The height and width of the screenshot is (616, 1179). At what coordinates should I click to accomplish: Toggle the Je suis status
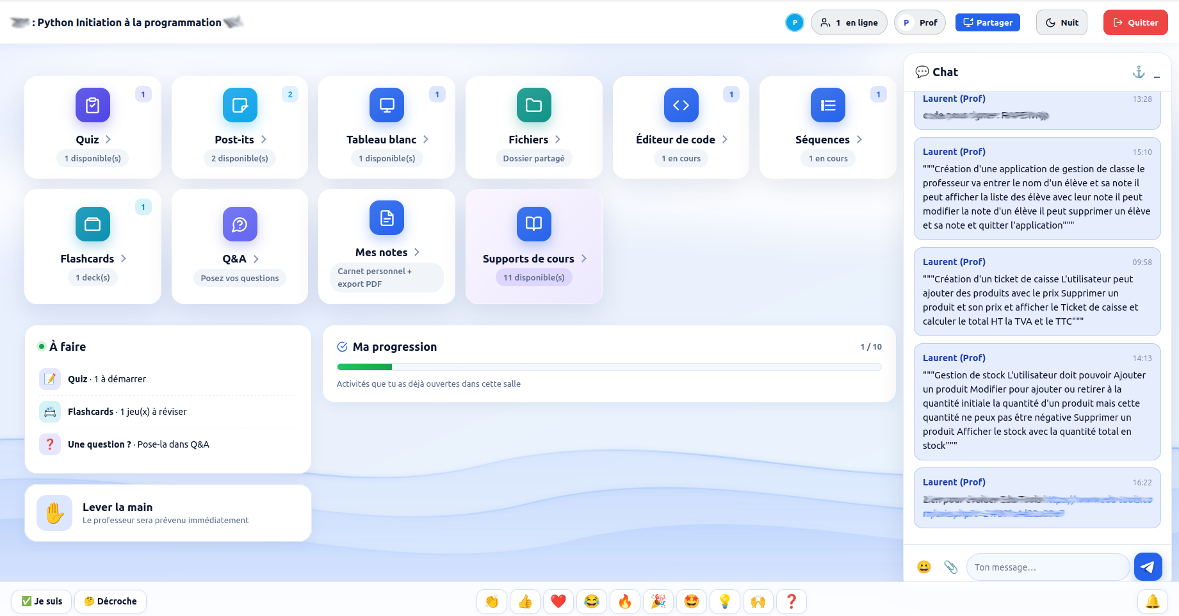pos(42,601)
